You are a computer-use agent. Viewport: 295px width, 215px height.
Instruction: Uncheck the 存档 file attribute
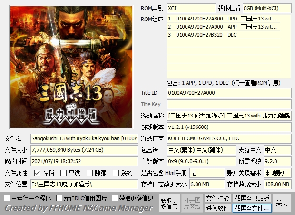[x=37, y=173]
